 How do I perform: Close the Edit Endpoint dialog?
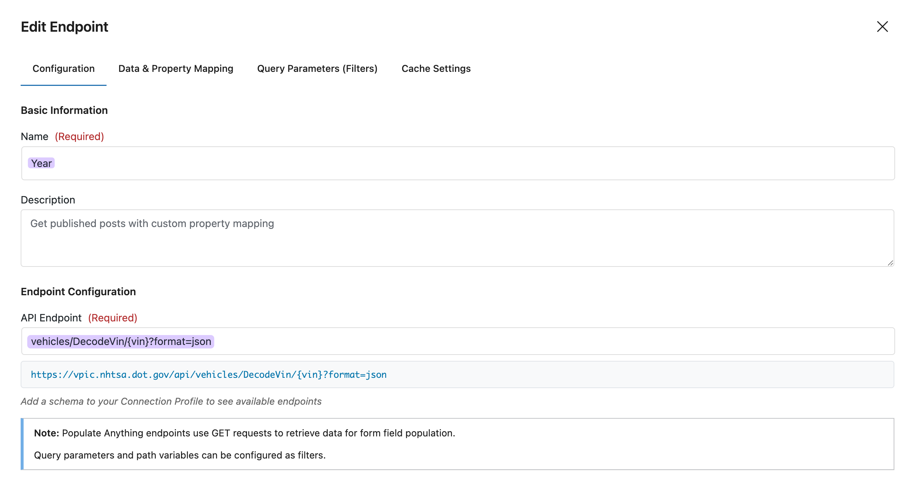(882, 27)
